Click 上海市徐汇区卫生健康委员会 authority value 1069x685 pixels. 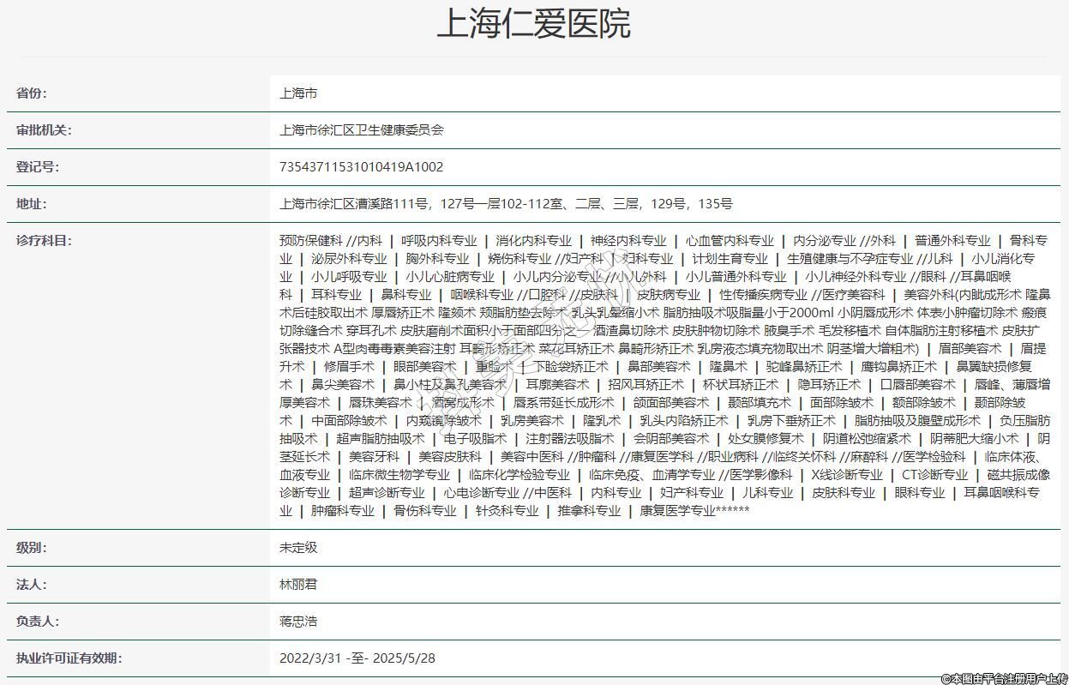361,130
